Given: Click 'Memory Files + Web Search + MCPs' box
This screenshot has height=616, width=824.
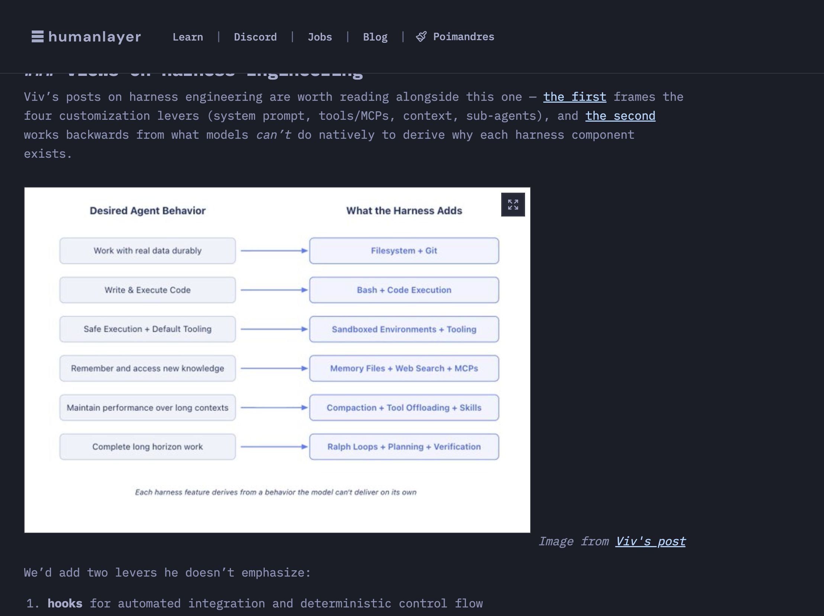Looking at the screenshot, I should 404,368.
